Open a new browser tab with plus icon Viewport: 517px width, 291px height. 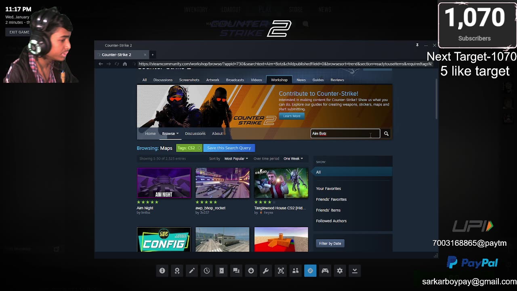tap(153, 55)
